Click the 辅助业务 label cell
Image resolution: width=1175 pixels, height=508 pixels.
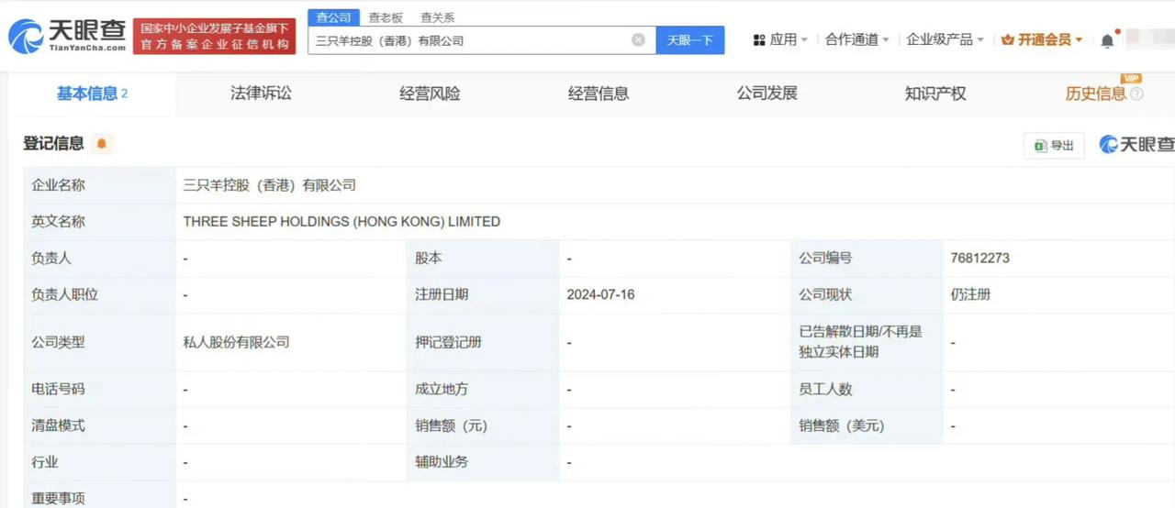point(483,462)
